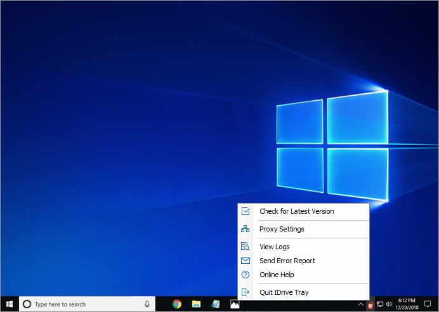Open Online Help from the tray menu
Viewport: 439px width, 312px height.
point(277,275)
